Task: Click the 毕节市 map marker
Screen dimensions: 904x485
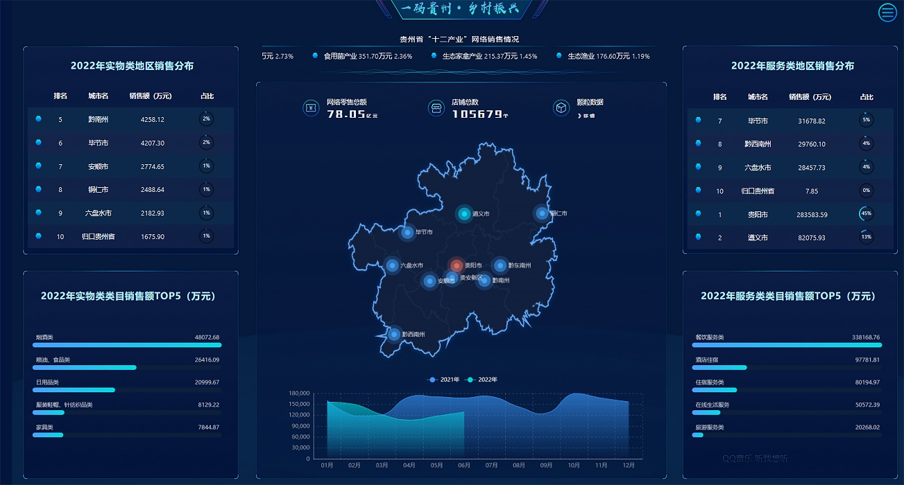Action: coord(407,233)
